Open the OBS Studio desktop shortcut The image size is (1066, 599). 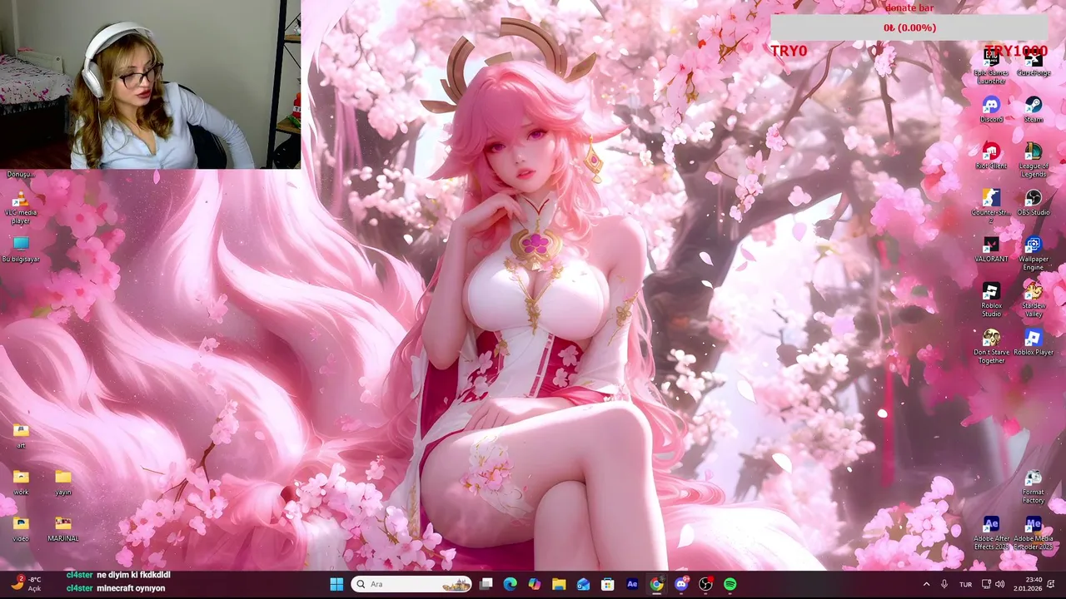point(1034,203)
